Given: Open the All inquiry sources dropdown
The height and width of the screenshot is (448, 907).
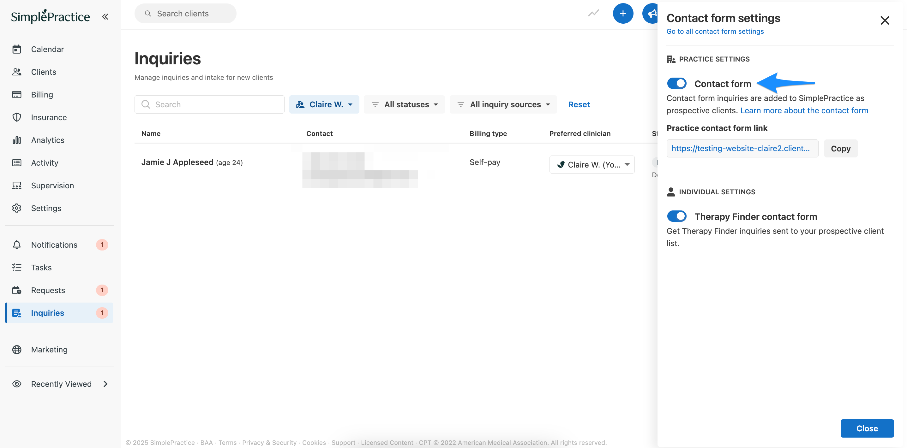Looking at the screenshot, I should pyautogui.click(x=503, y=104).
